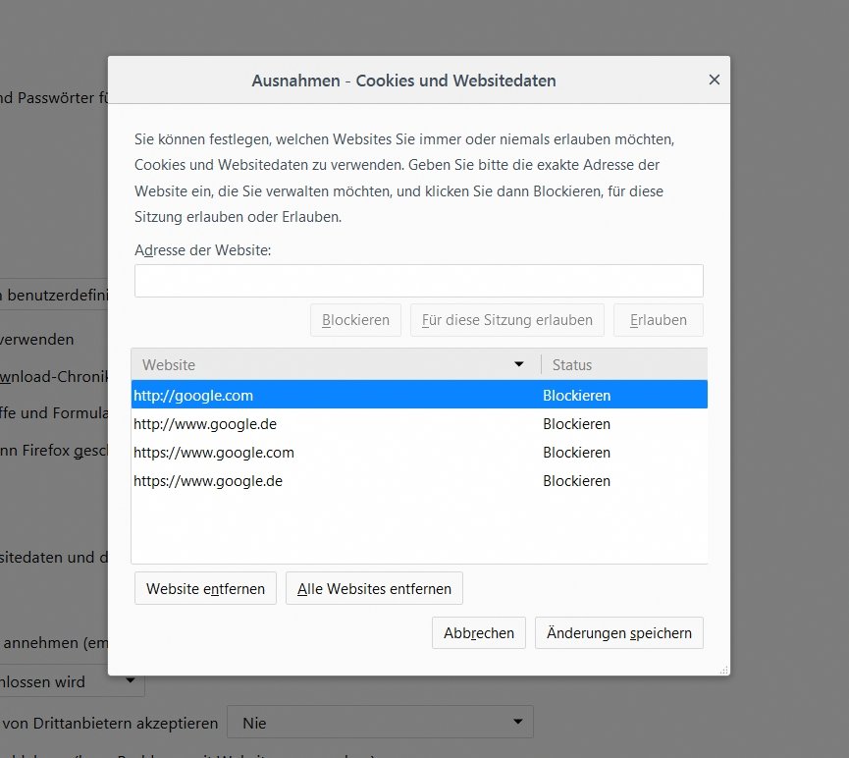Sort by the Status column header
This screenshot has width=849, height=758.
[x=622, y=365]
